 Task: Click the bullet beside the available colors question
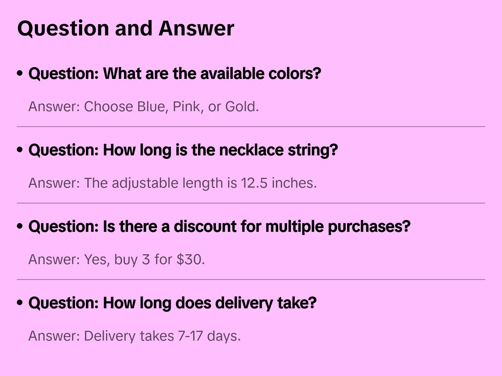click(20, 74)
